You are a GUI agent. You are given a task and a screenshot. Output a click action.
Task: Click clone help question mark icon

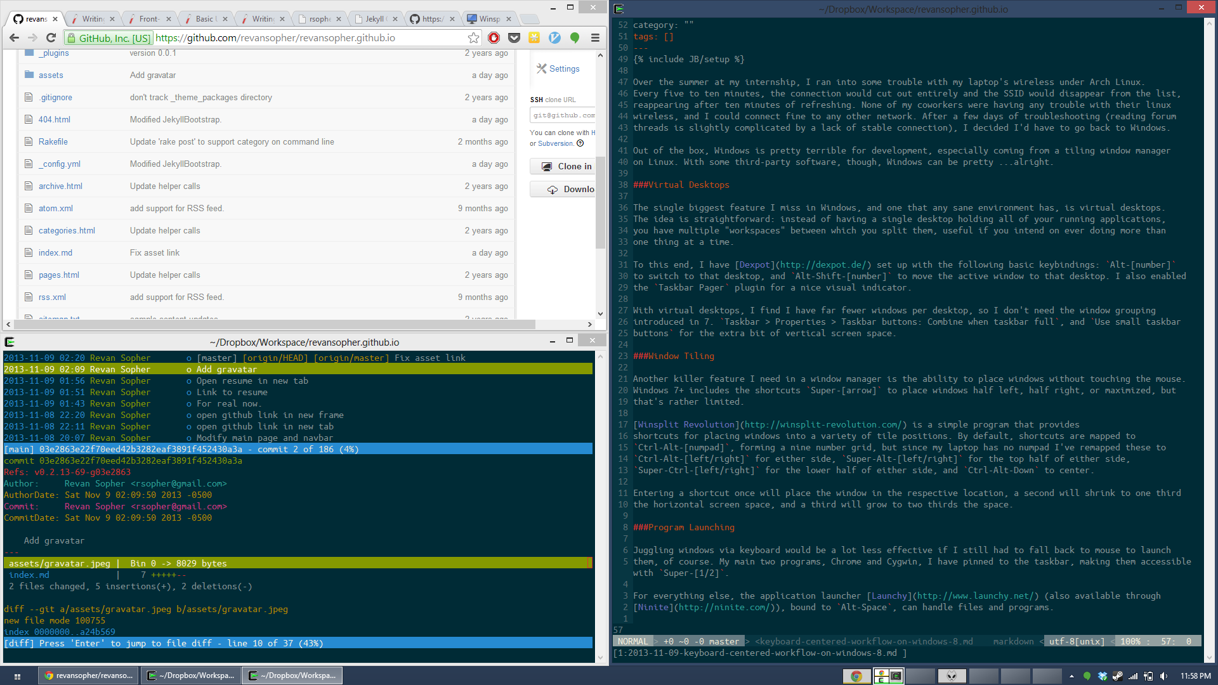click(580, 143)
